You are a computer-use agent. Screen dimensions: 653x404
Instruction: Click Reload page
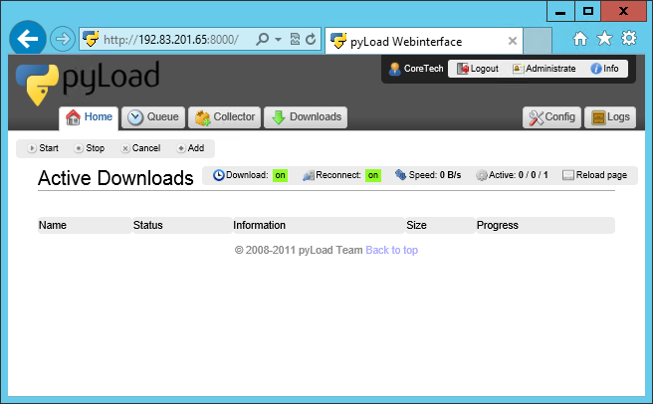(594, 175)
